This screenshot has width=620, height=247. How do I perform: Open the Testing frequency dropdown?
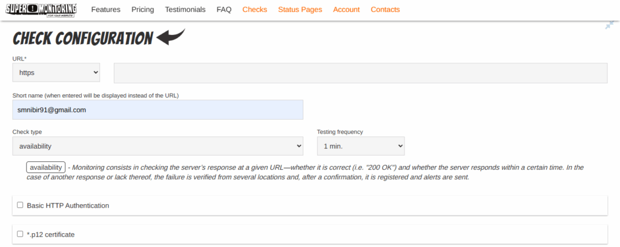pos(361,146)
